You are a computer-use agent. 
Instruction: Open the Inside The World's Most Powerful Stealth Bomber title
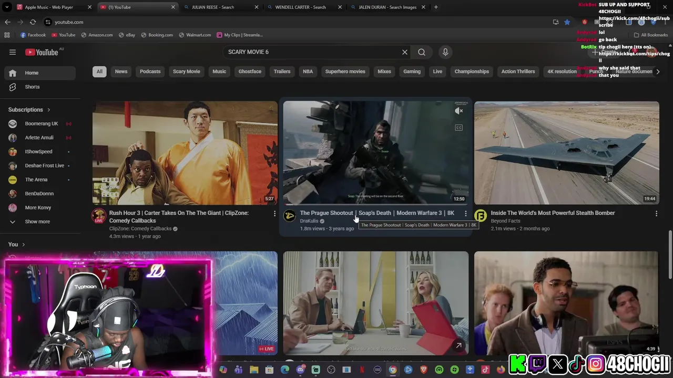pos(553,213)
